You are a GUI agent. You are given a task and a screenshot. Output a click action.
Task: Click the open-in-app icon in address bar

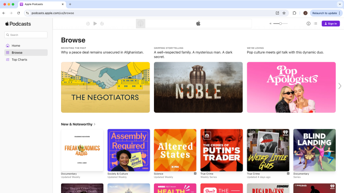pyautogui.click(x=277, y=13)
